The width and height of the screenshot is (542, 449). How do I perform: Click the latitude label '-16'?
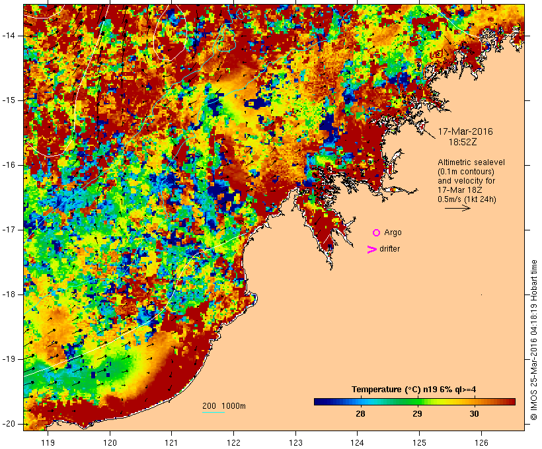tap(9, 165)
